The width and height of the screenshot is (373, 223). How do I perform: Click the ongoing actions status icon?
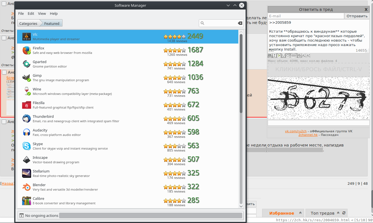pos(22,215)
